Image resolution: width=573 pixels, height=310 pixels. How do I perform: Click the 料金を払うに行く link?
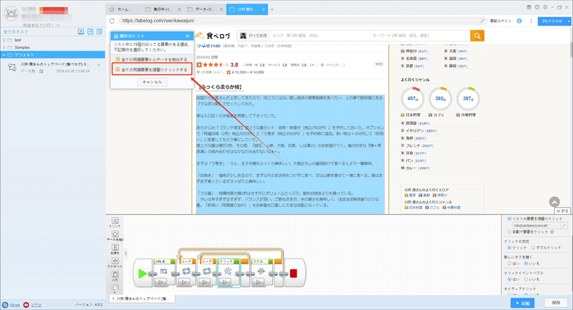pos(42,25)
